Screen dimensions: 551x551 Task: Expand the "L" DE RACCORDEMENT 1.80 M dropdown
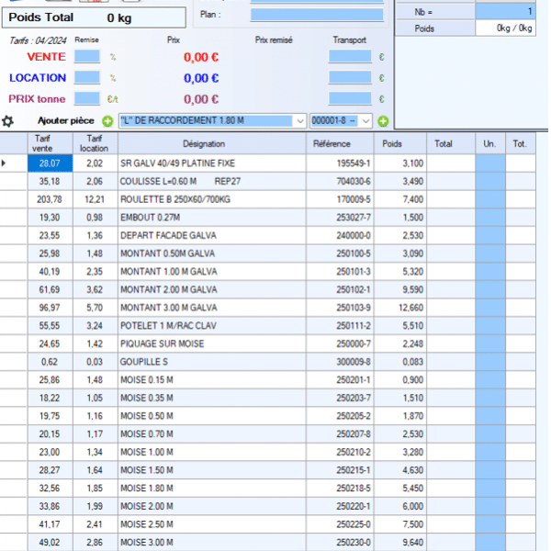click(x=299, y=121)
